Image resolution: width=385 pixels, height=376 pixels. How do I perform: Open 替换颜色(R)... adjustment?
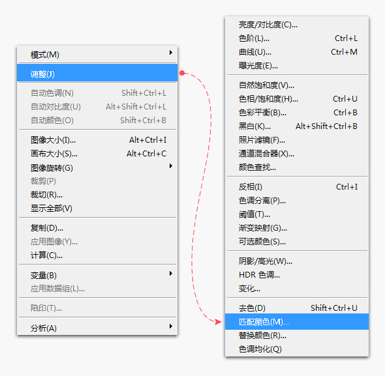pos(297,336)
